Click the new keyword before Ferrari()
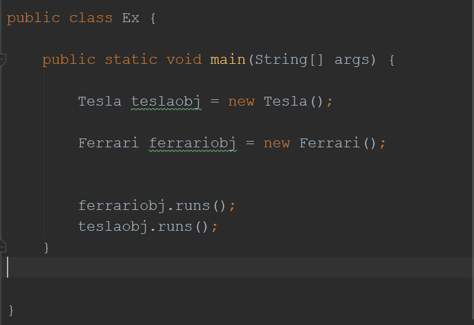 click(x=277, y=143)
